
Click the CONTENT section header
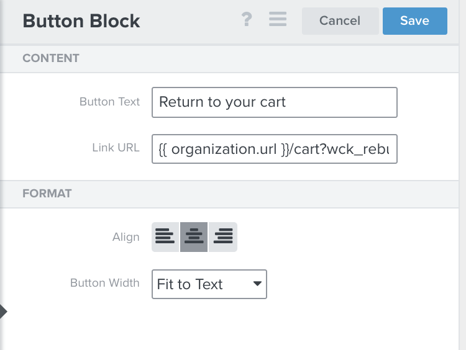pyautogui.click(x=51, y=58)
